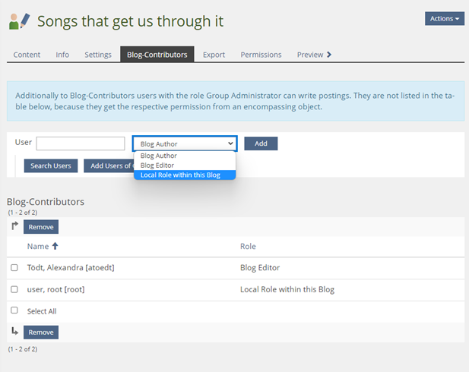
Task: Click the top Remove button
Action: 41,226
